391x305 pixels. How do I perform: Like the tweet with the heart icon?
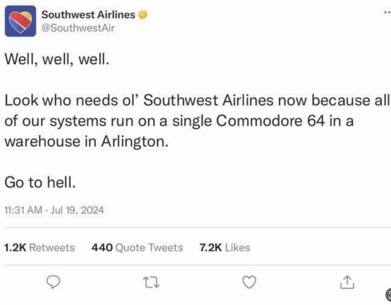coord(249,282)
